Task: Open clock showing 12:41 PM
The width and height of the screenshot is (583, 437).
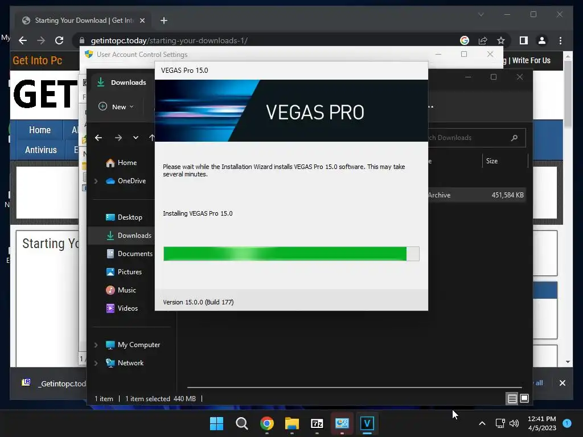Action: click(542, 423)
